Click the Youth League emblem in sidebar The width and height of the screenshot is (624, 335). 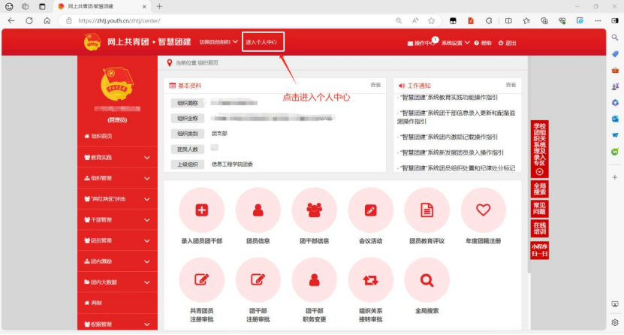[x=117, y=84]
